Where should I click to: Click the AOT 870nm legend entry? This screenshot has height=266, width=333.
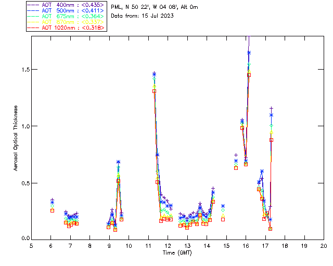(x=66, y=22)
